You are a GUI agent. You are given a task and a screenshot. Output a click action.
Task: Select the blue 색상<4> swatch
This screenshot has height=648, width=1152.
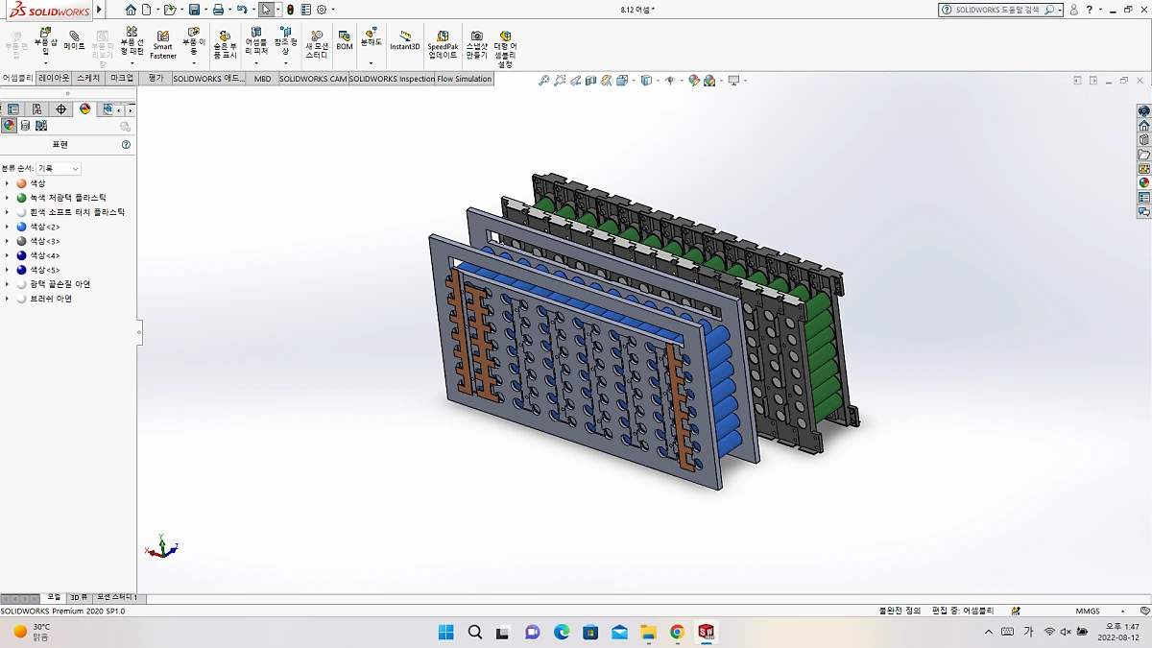[22, 255]
